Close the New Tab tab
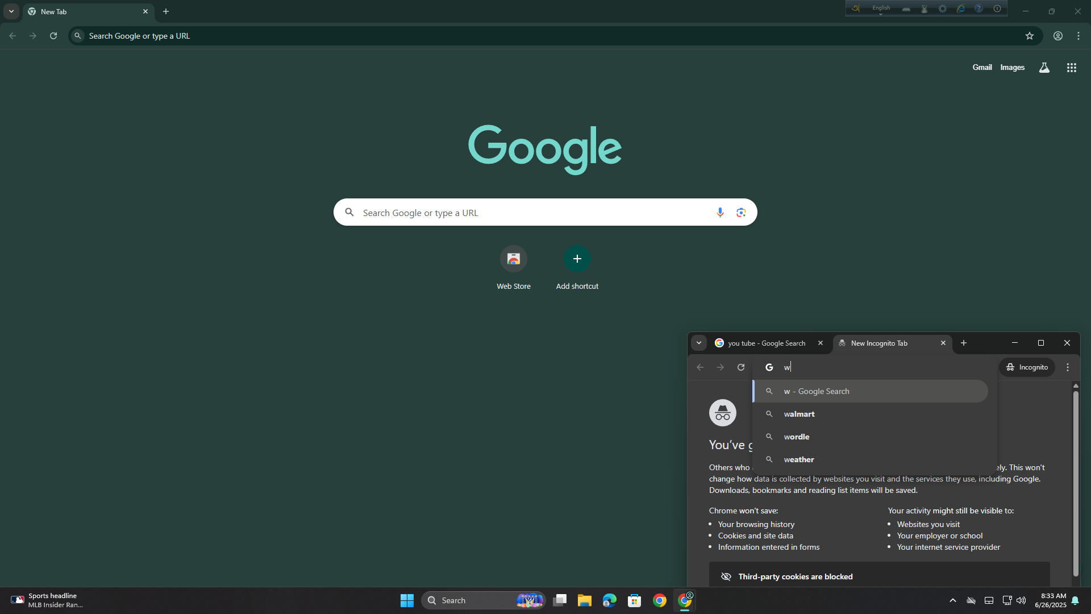Image resolution: width=1091 pixels, height=614 pixels. click(145, 11)
